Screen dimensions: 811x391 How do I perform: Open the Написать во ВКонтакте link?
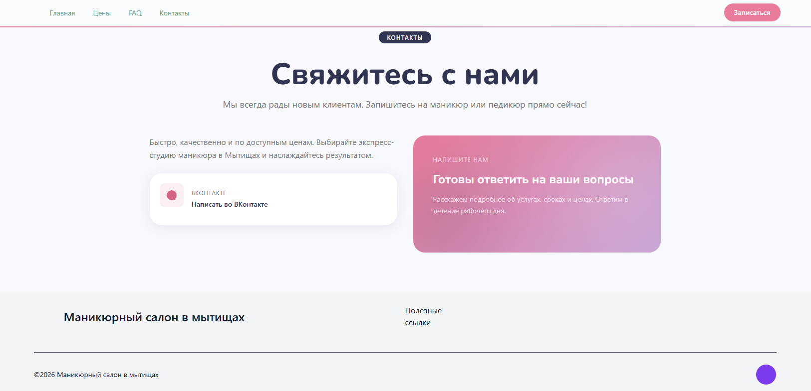pos(230,204)
